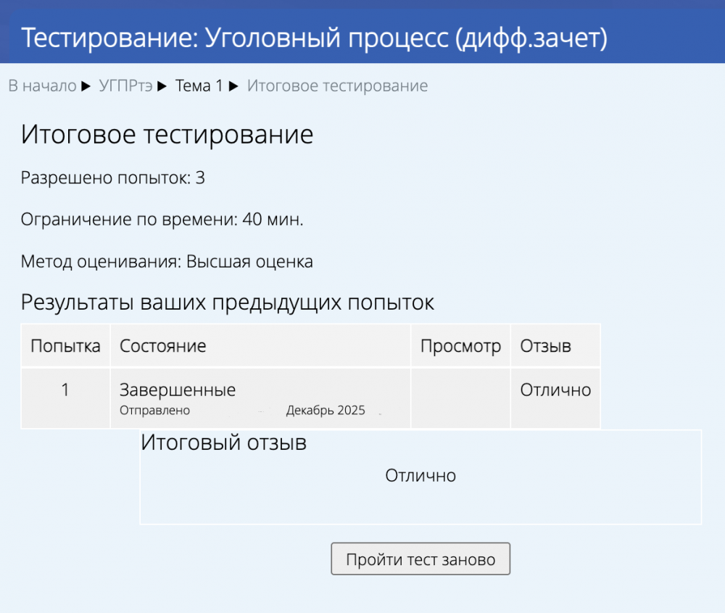Click the arrow after 'Тема 1'

pyautogui.click(x=233, y=86)
